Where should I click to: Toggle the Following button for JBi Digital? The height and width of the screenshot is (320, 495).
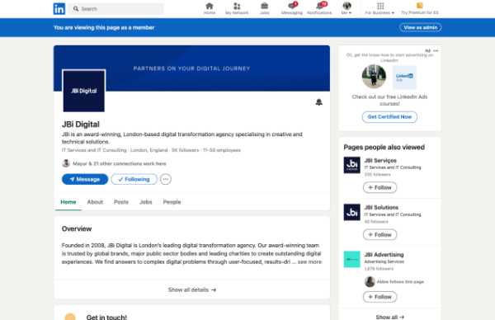[x=134, y=179]
